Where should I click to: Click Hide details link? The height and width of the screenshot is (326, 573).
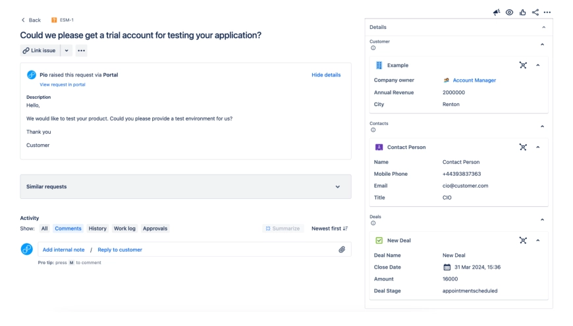(x=326, y=75)
